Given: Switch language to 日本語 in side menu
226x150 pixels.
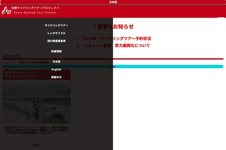Looking at the screenshot, I should pyautogui.click(x=56, y=62).
